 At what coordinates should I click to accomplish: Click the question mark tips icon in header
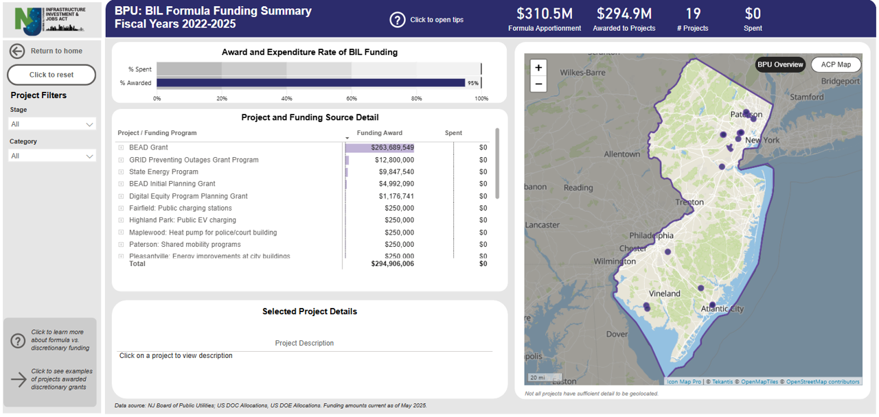click(x=397, y=20)
